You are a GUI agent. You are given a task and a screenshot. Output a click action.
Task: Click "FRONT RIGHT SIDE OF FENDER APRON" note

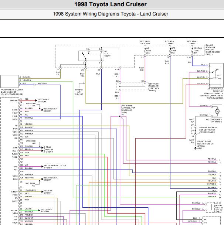coord(205,144)
